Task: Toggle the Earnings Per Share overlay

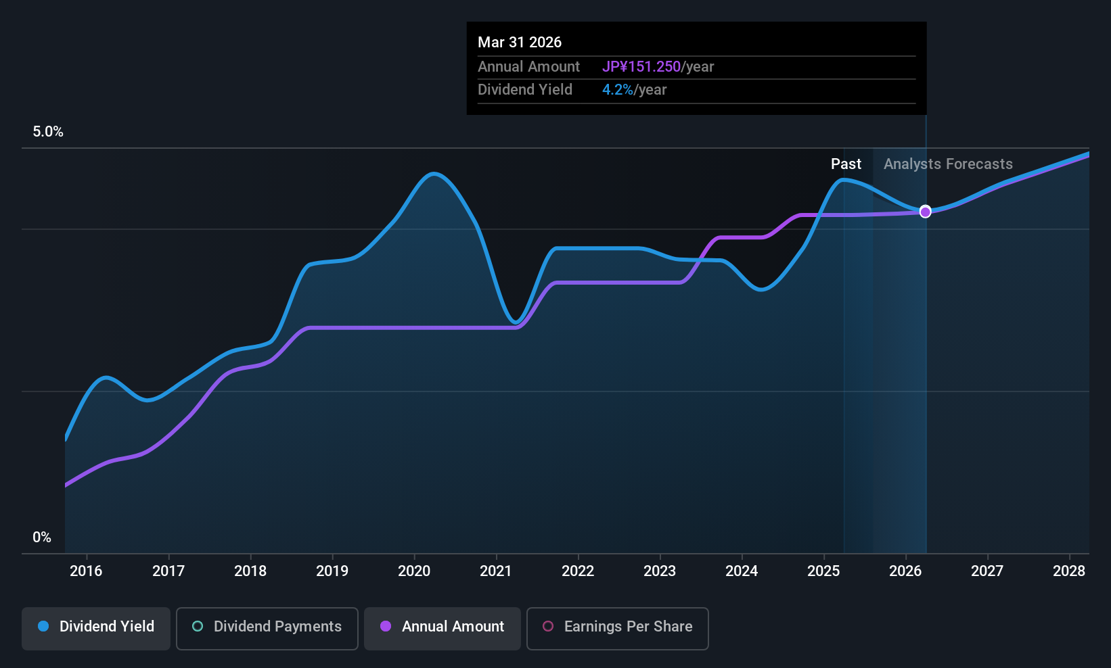Action: pyautogui.click(x=617, y=629)
